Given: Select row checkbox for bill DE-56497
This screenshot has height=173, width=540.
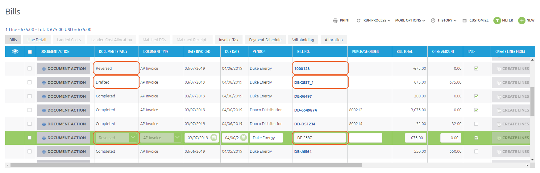Looking at the screenshot, I should 30,96.
